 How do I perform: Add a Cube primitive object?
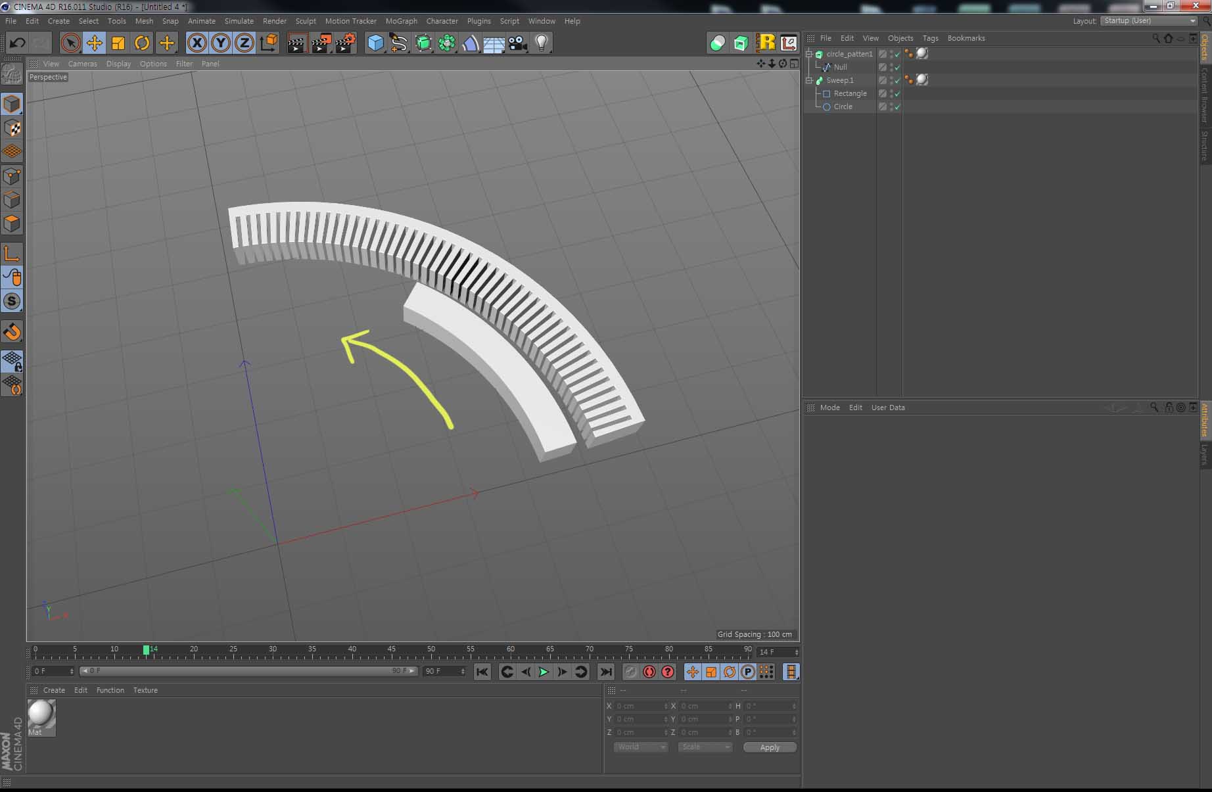point(375,43)
